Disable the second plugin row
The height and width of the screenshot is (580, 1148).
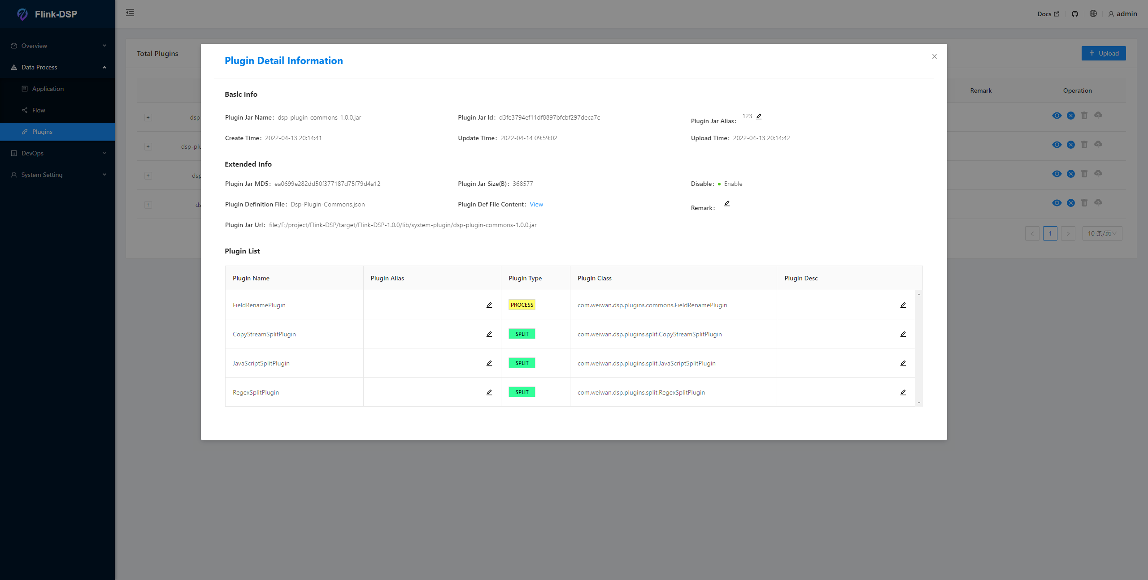pyautogui.click(x=1071, y=145)
